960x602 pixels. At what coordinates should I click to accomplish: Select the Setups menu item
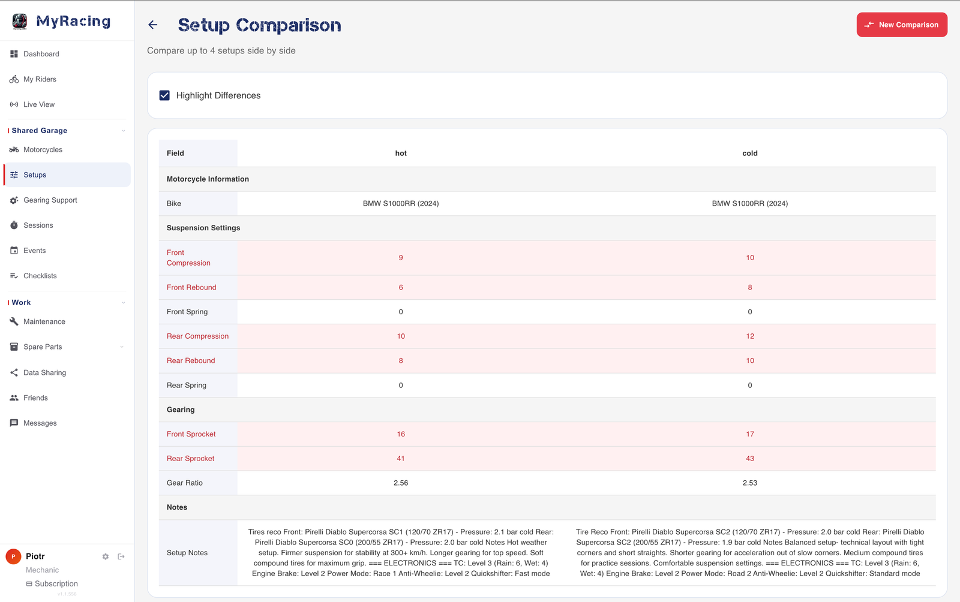pos(67,175)
